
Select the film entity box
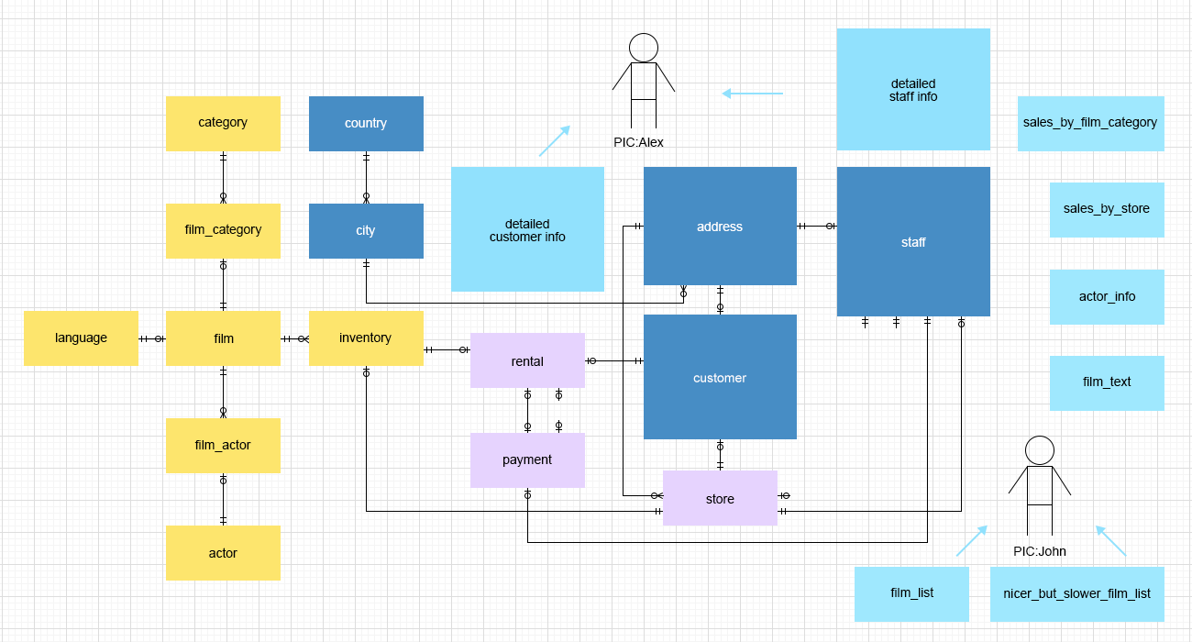(x=223, y=338)
